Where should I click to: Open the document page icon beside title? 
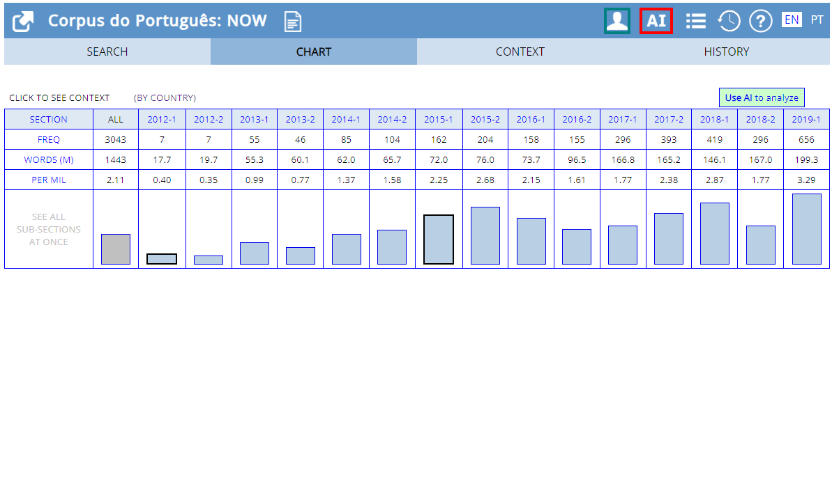pos(293,22)
